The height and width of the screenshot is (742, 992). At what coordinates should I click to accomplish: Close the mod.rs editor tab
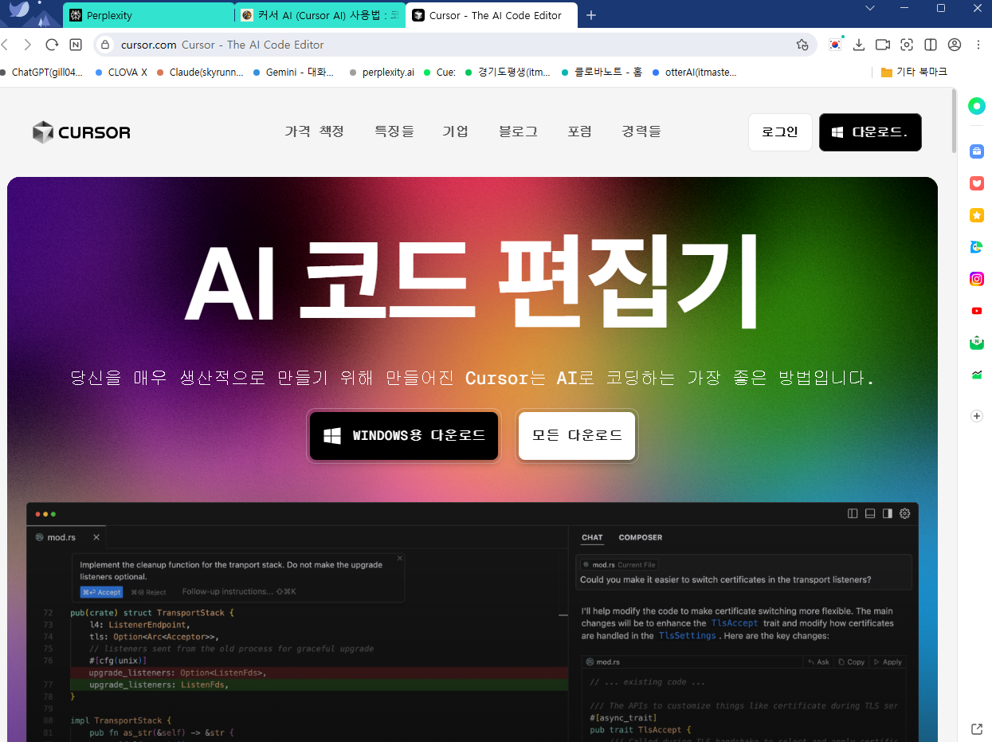click(96, 537)
